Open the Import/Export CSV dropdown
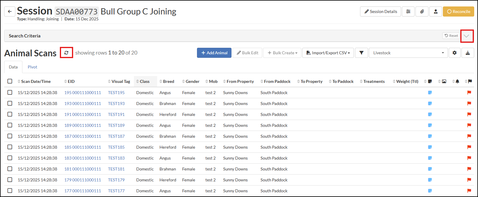Image resolution: width=478 pixels, height=197 pixels. click(x=328, y=53)
